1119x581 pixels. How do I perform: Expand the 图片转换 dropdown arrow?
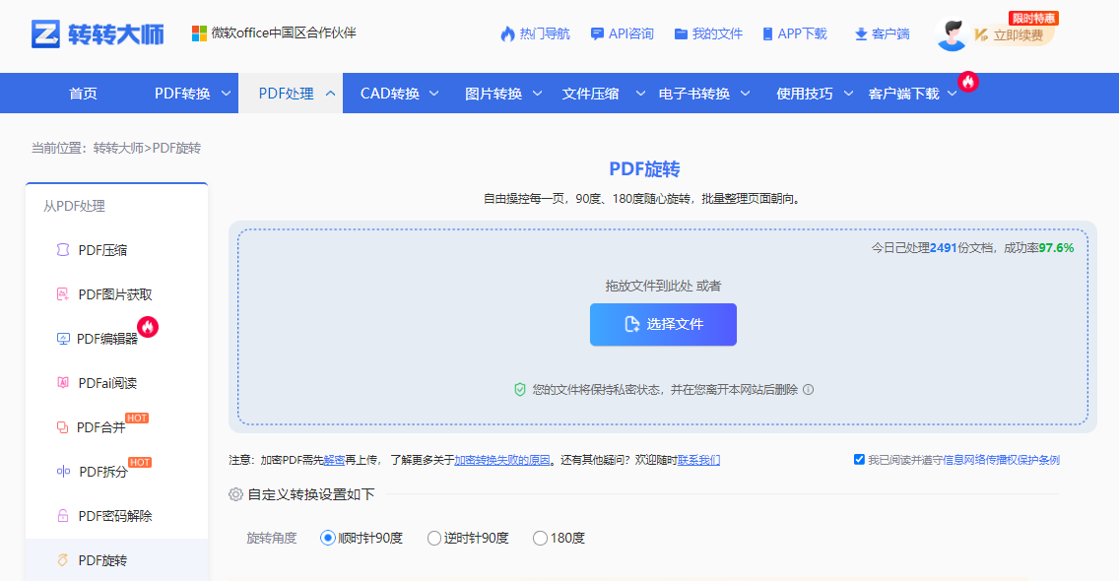click(x=538, y=94)
